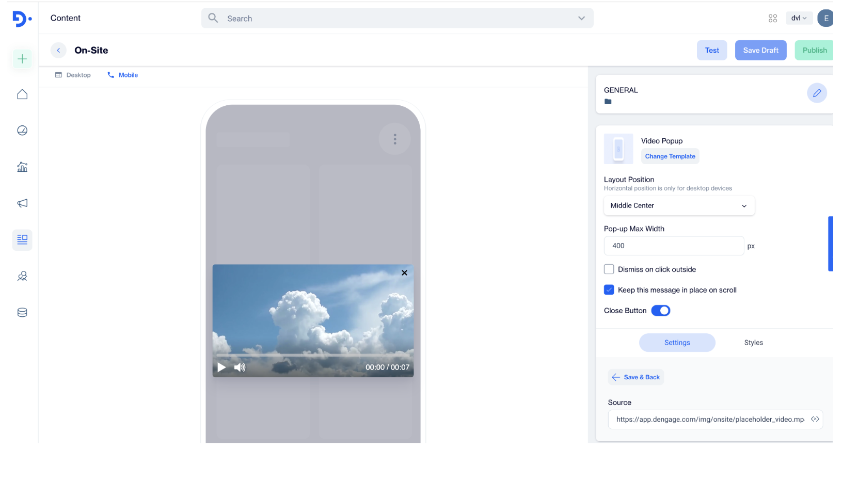858x483 pixels.
Task: Click the green plus create button
Action: coord(22,59)
